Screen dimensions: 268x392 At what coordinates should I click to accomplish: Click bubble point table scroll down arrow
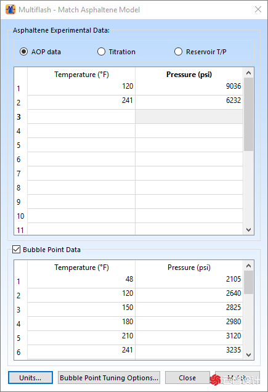click(248, 355)
